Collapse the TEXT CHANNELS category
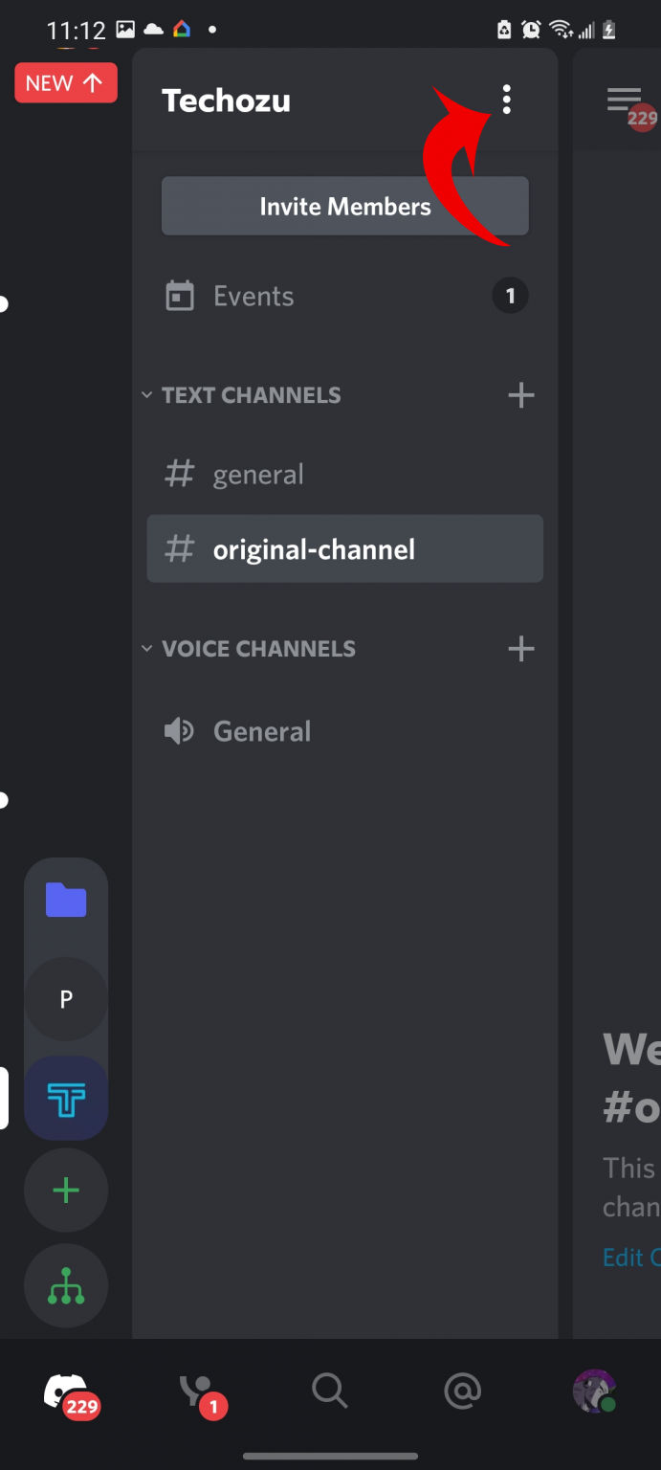The image size is (661, 1470). pos(147,394)
